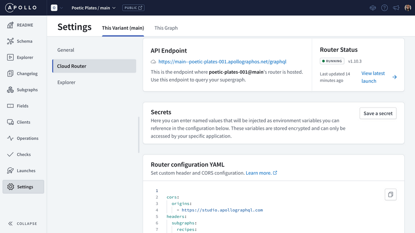The width and height of the screenshot is (415, 233).
Task: Click the COLLAPSE label in sidebar
Action: (27, 224)
